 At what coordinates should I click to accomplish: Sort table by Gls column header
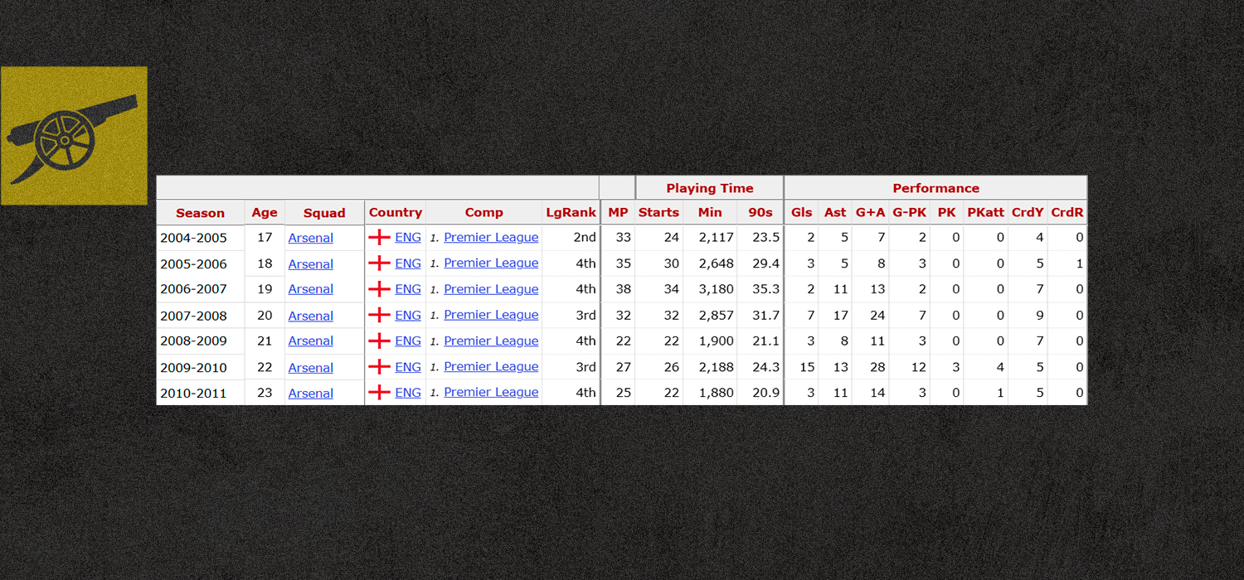pos(801,212)
